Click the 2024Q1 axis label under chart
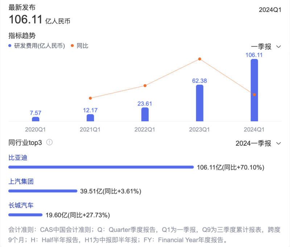 tap(254, 130)
